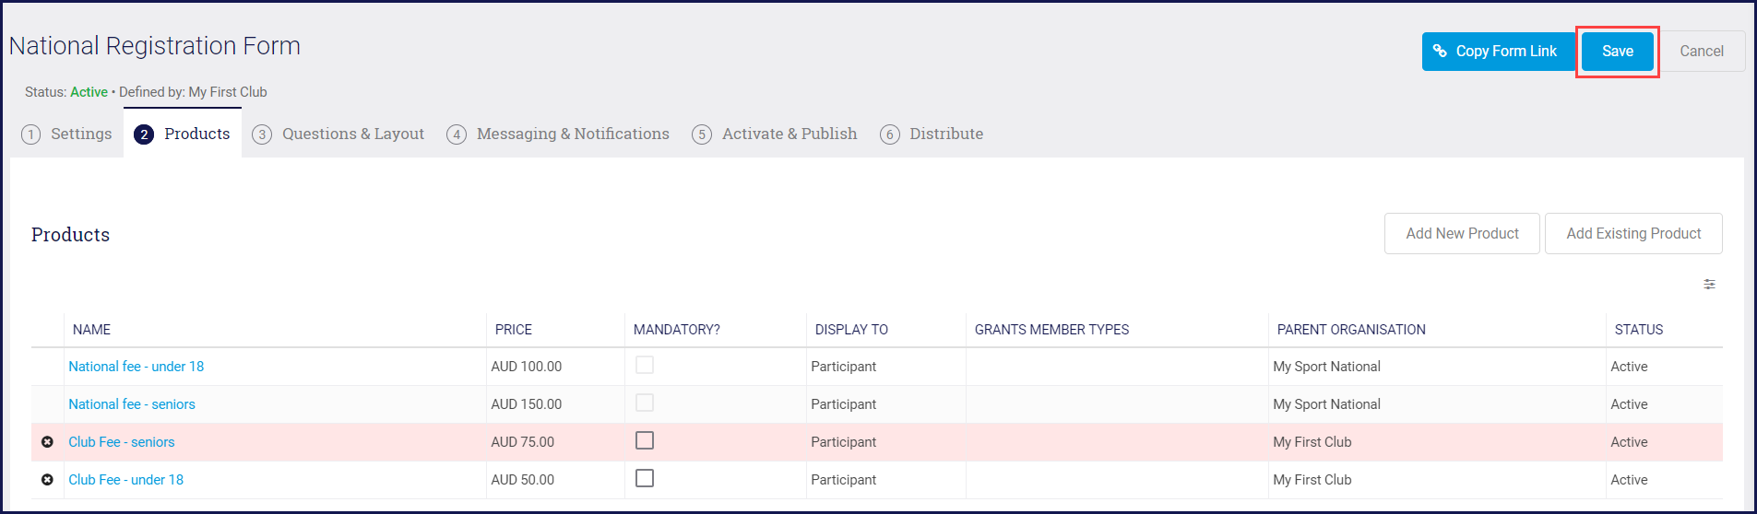The height and width of the screenshot is (514, 1757).
Task: Open the Messaging & Notifications tab
Action: pos(572,134)
